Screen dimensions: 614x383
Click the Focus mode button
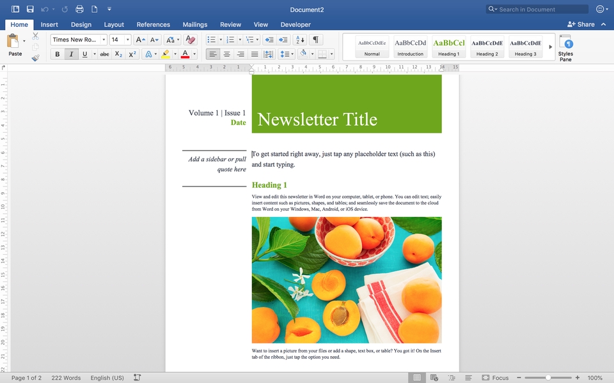(495, 377)
